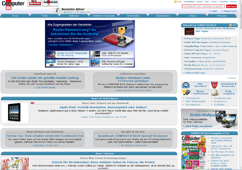Click the Router-Passwörter link in banner
The width and height of the screenshot is (242, 170).
coord(60,45)
